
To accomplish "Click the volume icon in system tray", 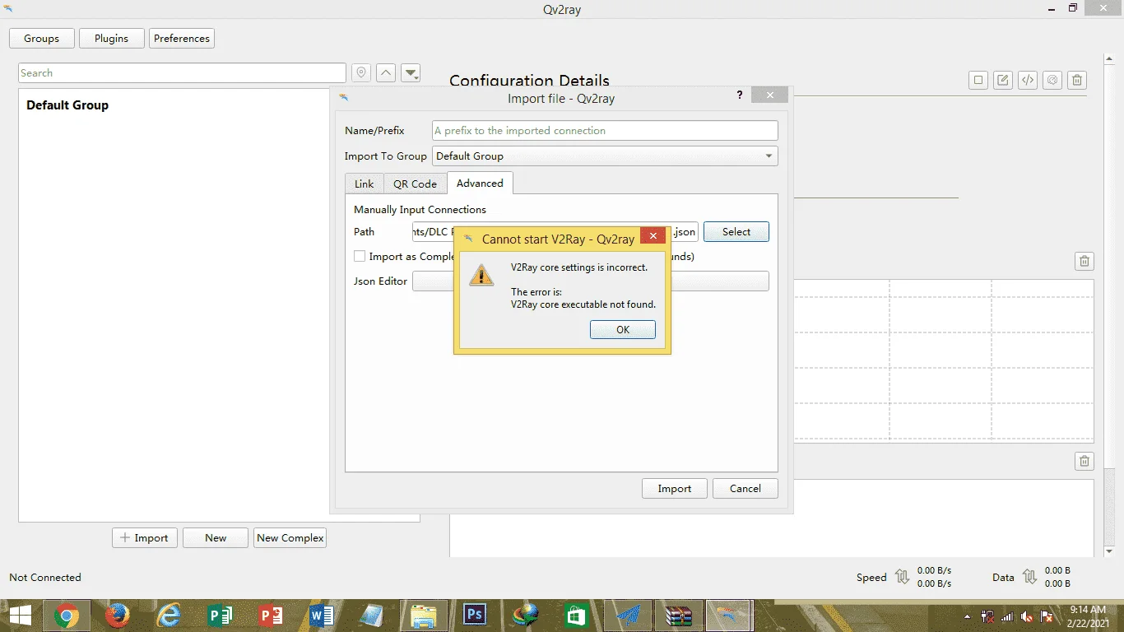I will click(1027, 616).
